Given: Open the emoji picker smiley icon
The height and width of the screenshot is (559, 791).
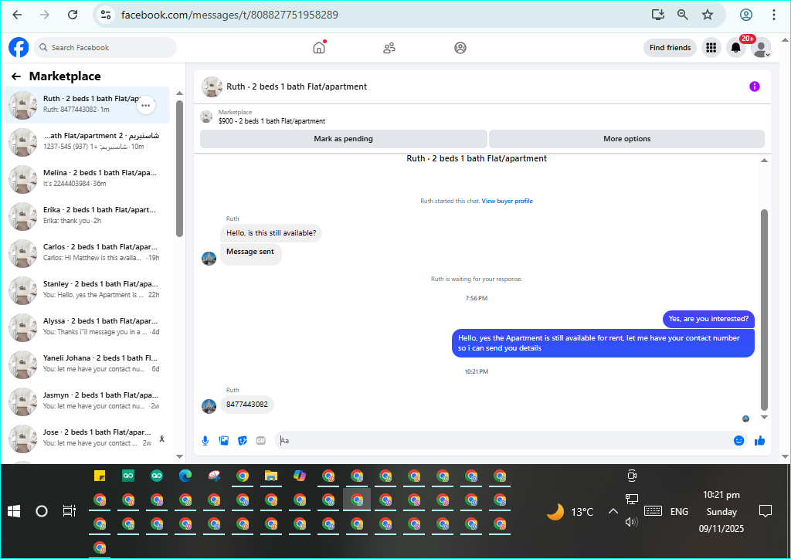Looking at the screenshot, I should tap(738, 441).
